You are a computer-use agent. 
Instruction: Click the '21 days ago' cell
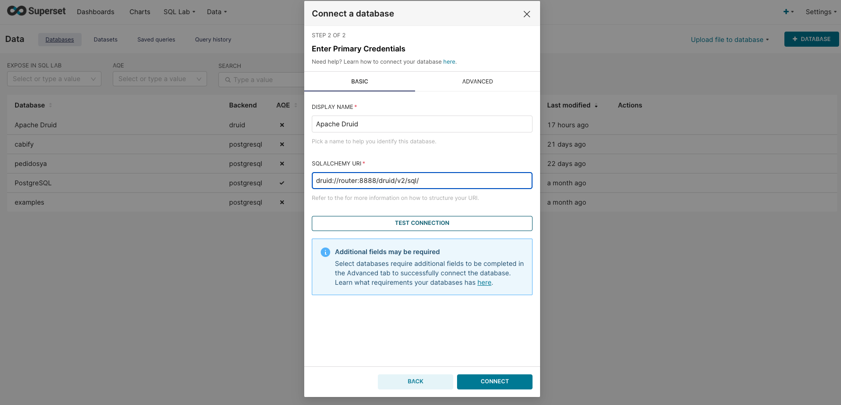(566, 144)
